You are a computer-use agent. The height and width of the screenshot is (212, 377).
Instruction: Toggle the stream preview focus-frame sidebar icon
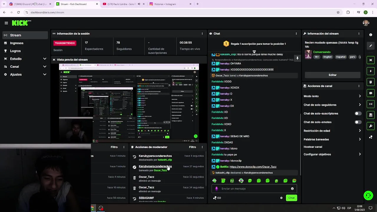pos(371,60)
